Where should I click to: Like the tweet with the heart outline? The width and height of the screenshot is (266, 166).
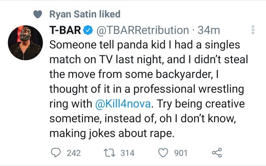163,153
